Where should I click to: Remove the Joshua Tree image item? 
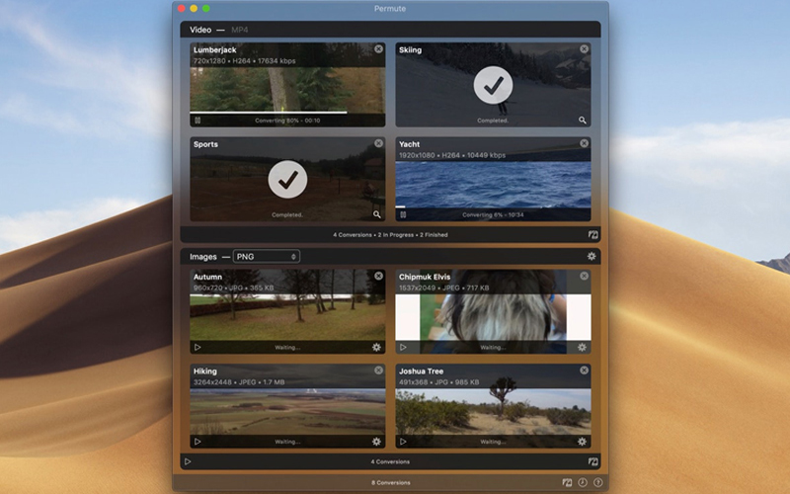click(584, 370)
